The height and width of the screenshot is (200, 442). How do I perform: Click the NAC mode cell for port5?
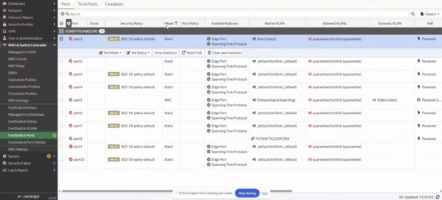click(168, 100)
